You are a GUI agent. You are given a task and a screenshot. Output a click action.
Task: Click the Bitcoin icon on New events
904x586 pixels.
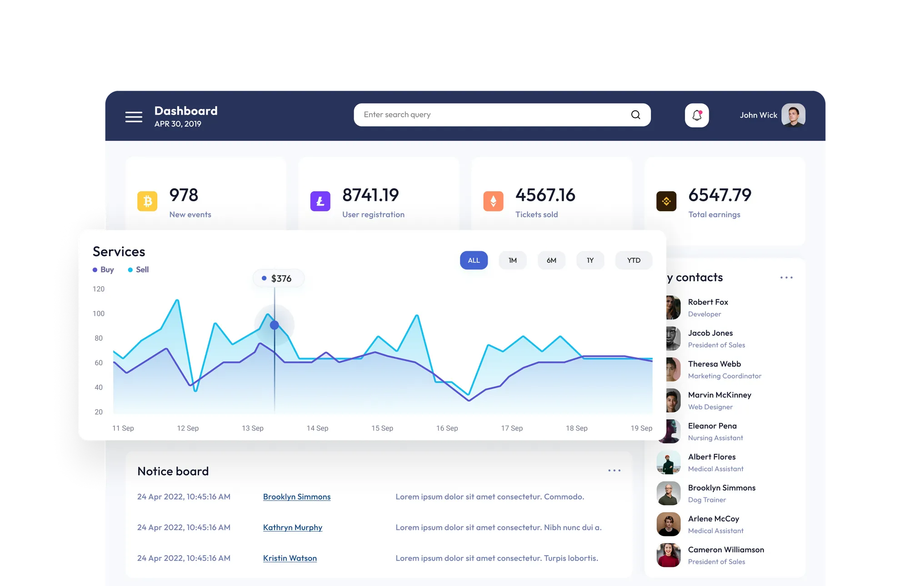[x=147, y=201]
